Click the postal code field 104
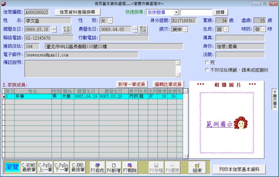 [32, 46]
